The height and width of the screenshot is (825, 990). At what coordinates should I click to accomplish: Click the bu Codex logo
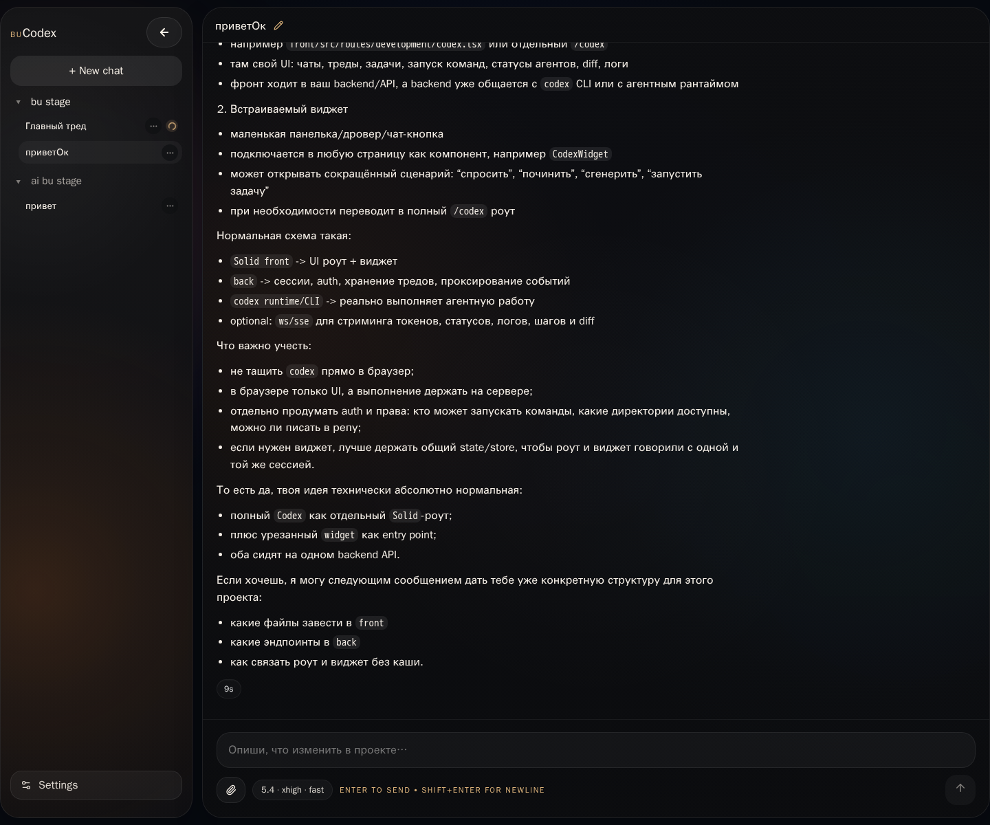[34, 33]
